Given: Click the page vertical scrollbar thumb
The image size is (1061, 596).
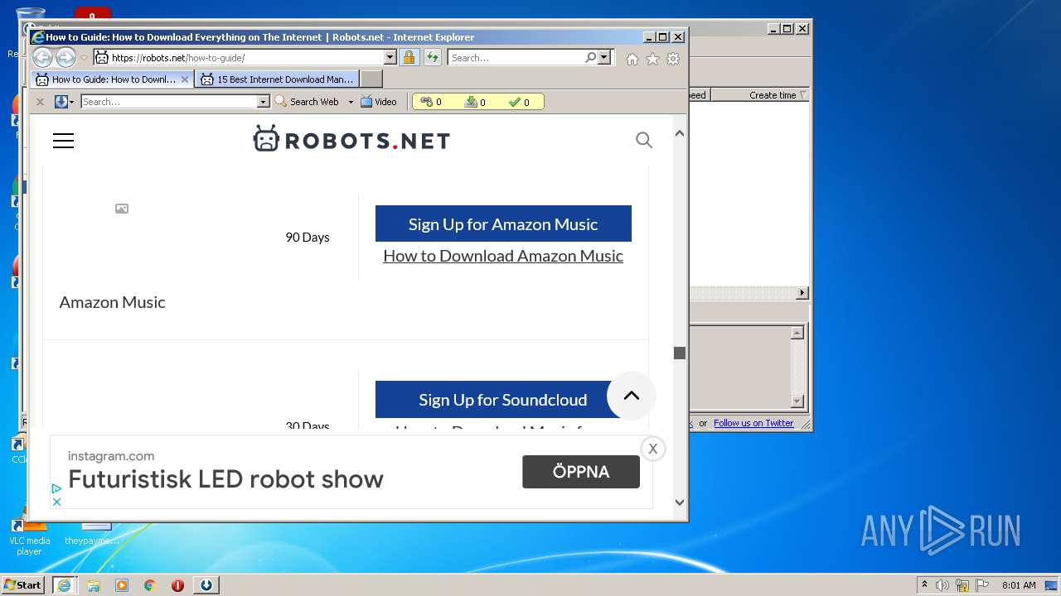Looking at the screenshot, I should click(680, 353).
